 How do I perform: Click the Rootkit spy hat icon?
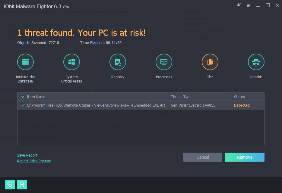256,62
